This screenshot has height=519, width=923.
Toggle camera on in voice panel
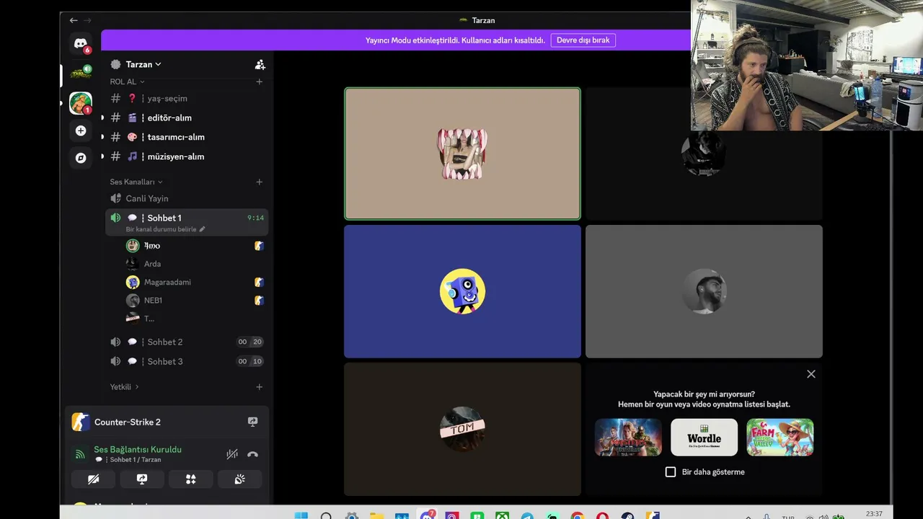click(93, 479)
